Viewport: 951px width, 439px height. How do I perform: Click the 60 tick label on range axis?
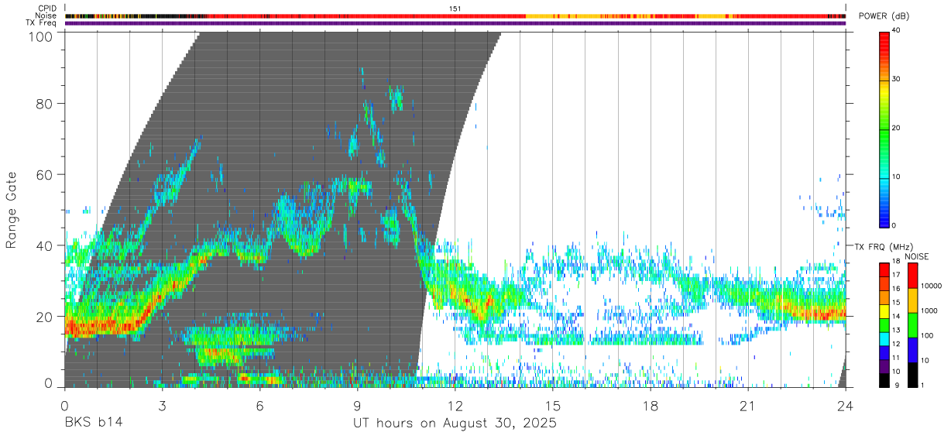43,174
